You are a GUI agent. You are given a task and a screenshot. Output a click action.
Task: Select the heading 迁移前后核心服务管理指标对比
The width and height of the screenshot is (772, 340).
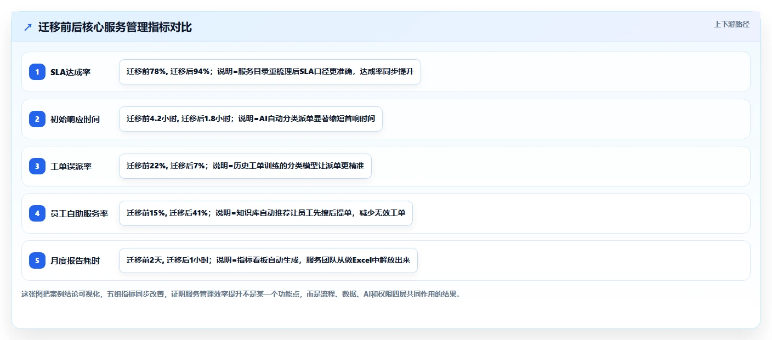point(115,27)
